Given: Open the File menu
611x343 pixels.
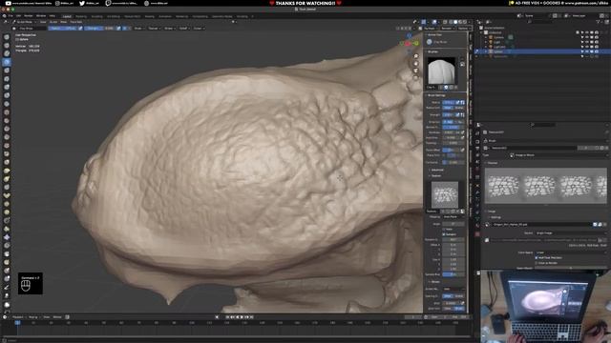Looking at the screenshot, I should (x=11, y=16).
